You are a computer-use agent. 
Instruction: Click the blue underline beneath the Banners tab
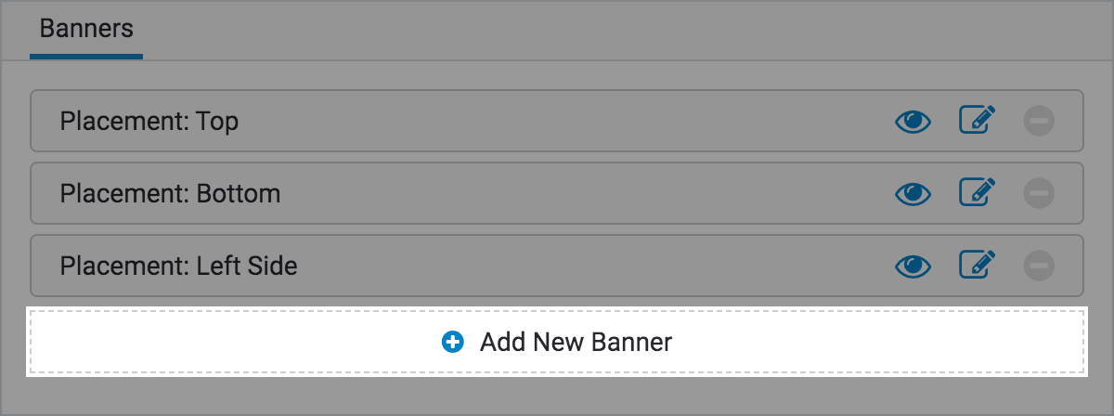86,57
